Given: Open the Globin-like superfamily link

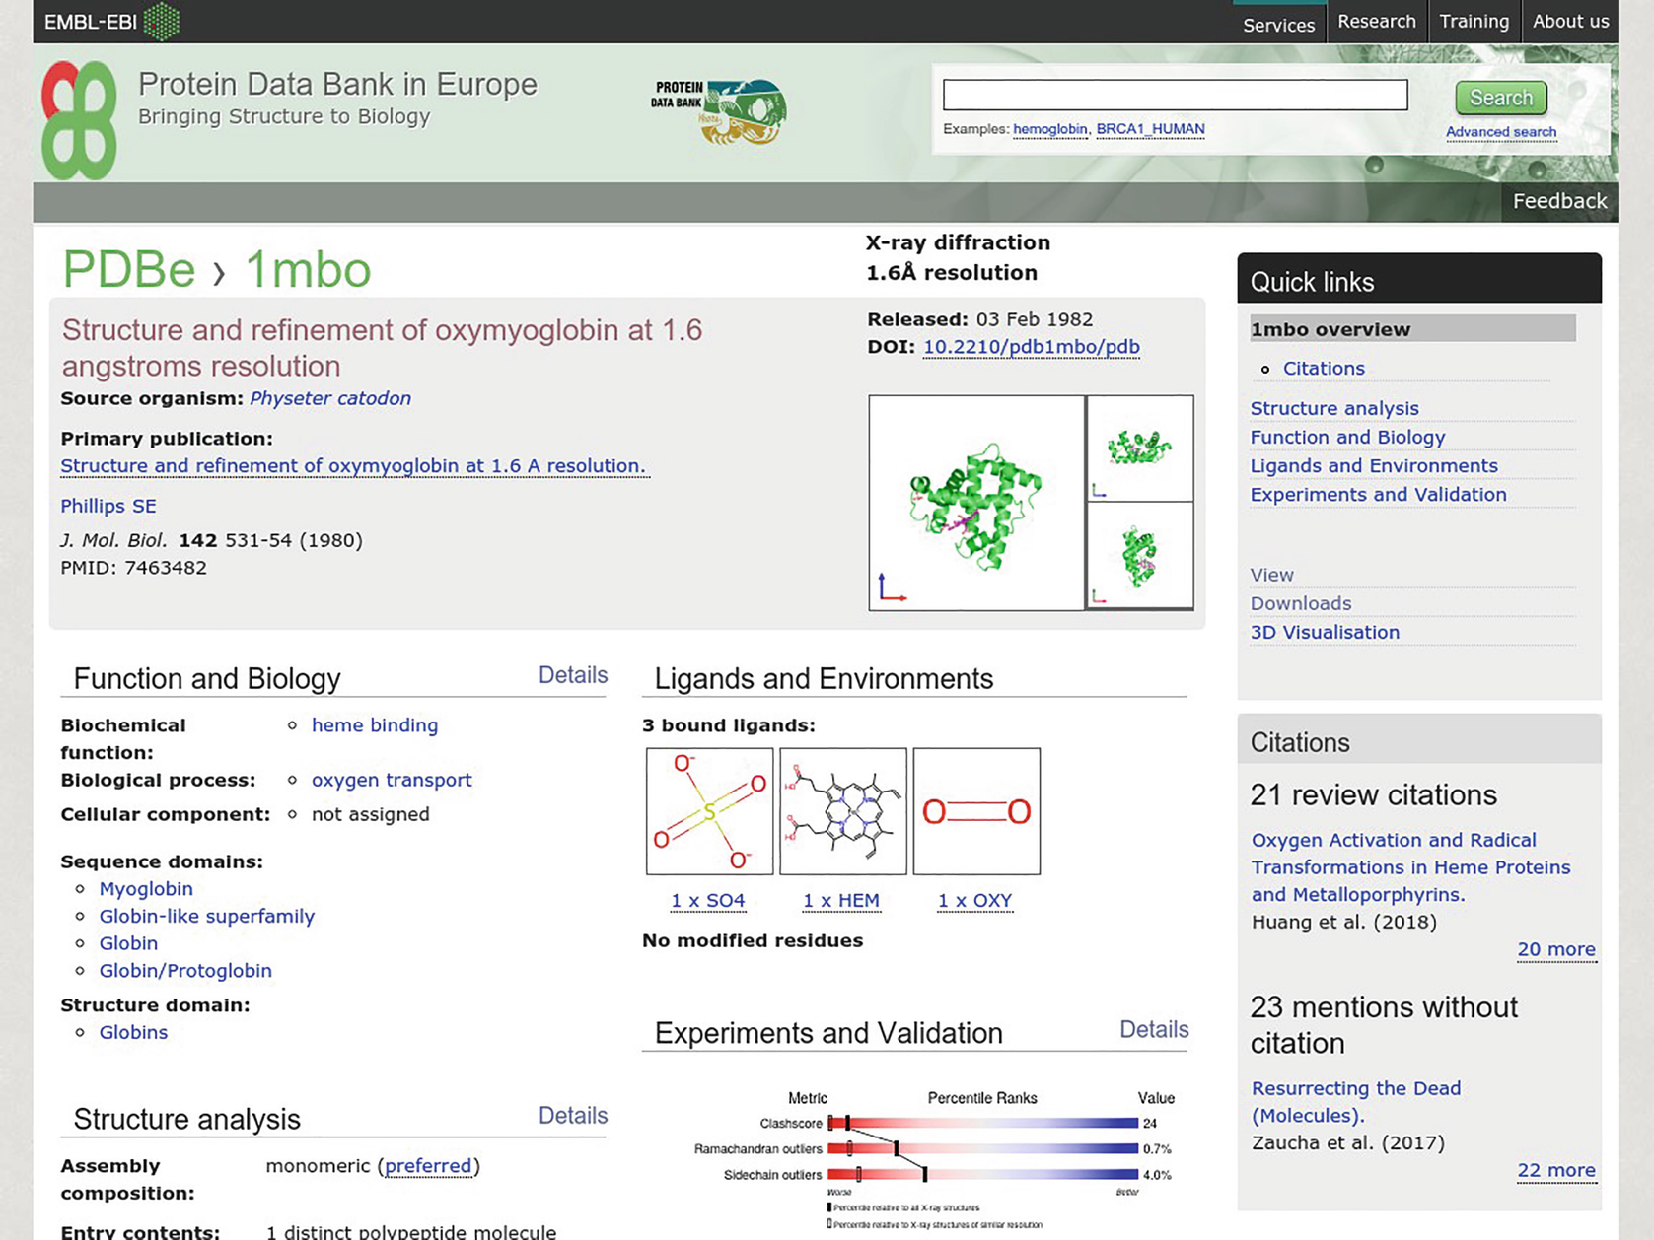Looking at the screenshot, I should [x=207, y=917].
